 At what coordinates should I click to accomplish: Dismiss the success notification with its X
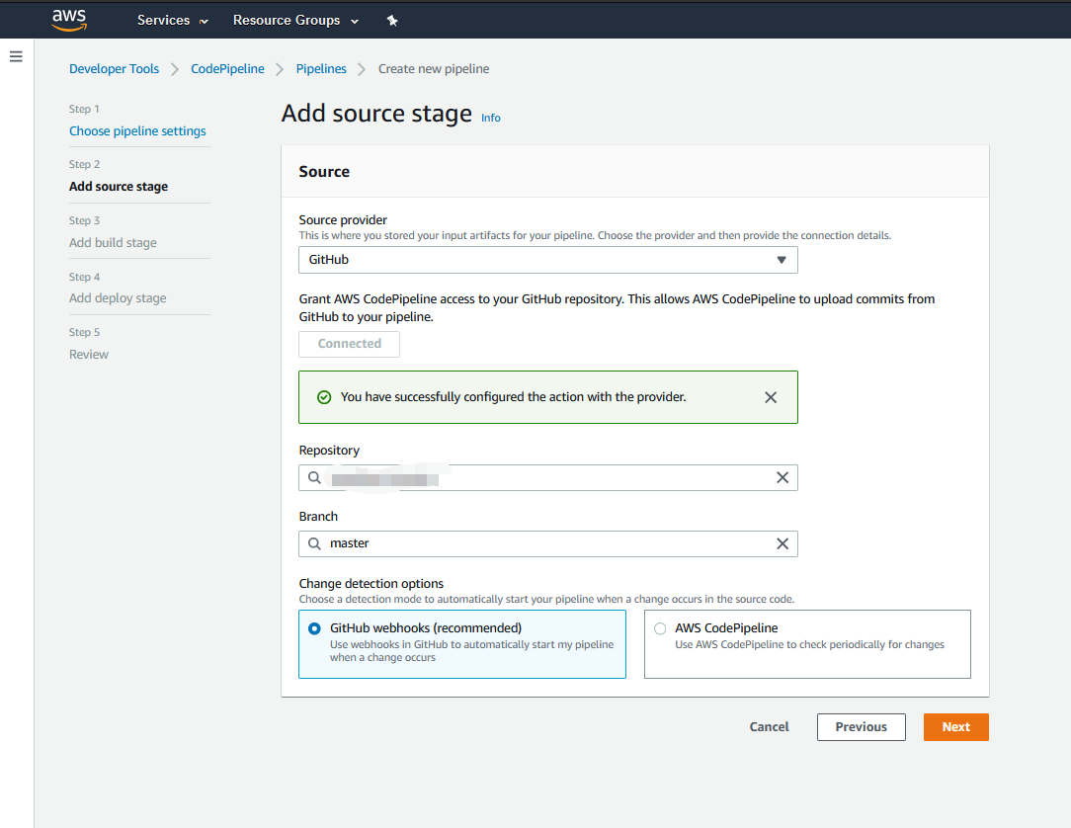tap(771, 397)
